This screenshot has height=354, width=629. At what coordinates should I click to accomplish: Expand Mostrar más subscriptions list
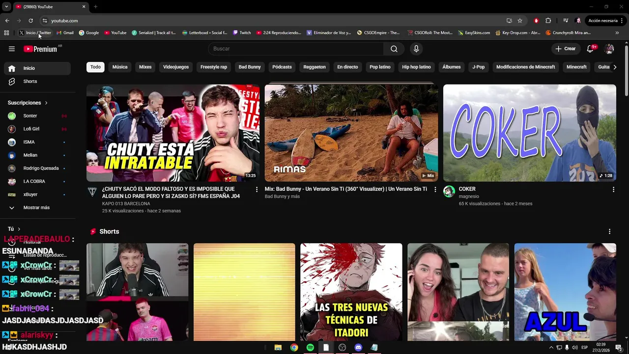[37, 207]
